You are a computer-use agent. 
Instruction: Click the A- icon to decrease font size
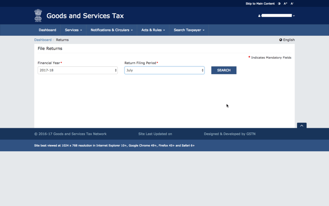(x=292, y=3)
